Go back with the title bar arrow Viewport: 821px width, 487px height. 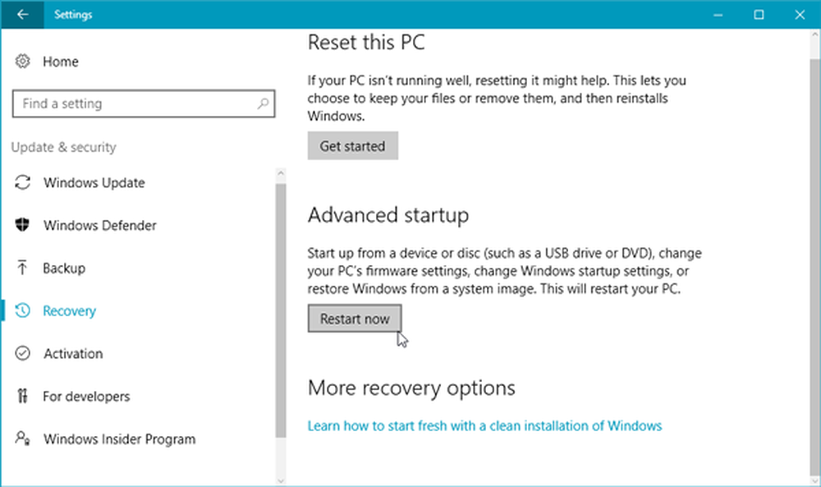point(22,15)
